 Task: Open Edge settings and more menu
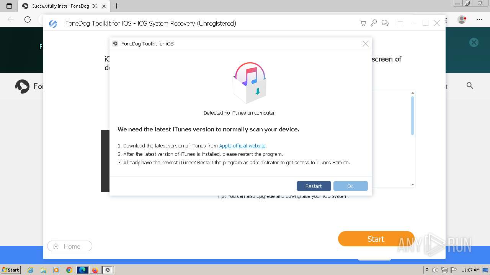pos(479,19)
